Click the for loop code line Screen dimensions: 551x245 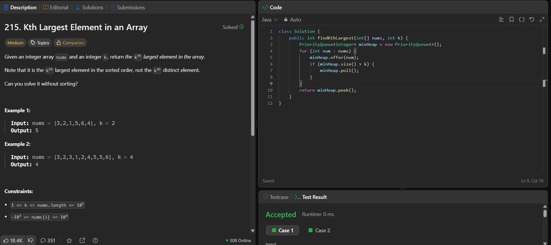coord(329,51)
